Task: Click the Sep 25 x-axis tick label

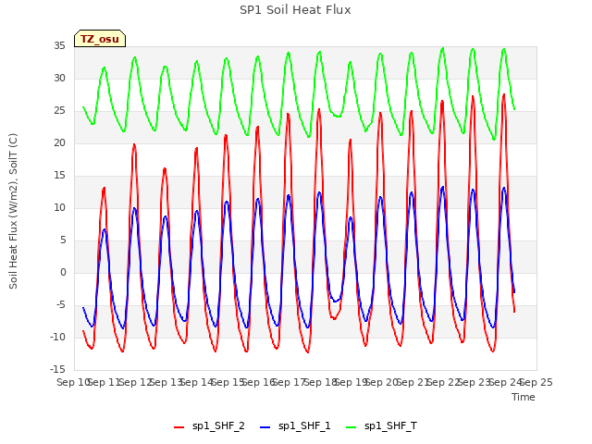Action: 536,382
